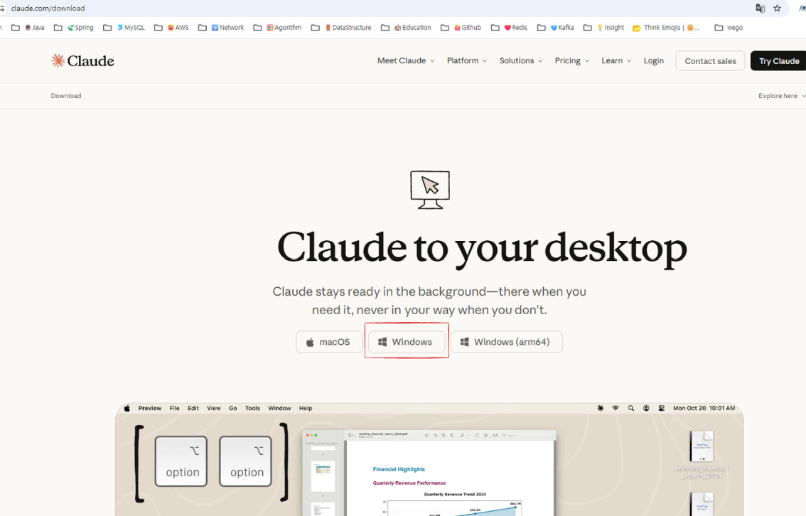Open Help menu in demo image
The image size is (806, 516).
click(306, 408)
